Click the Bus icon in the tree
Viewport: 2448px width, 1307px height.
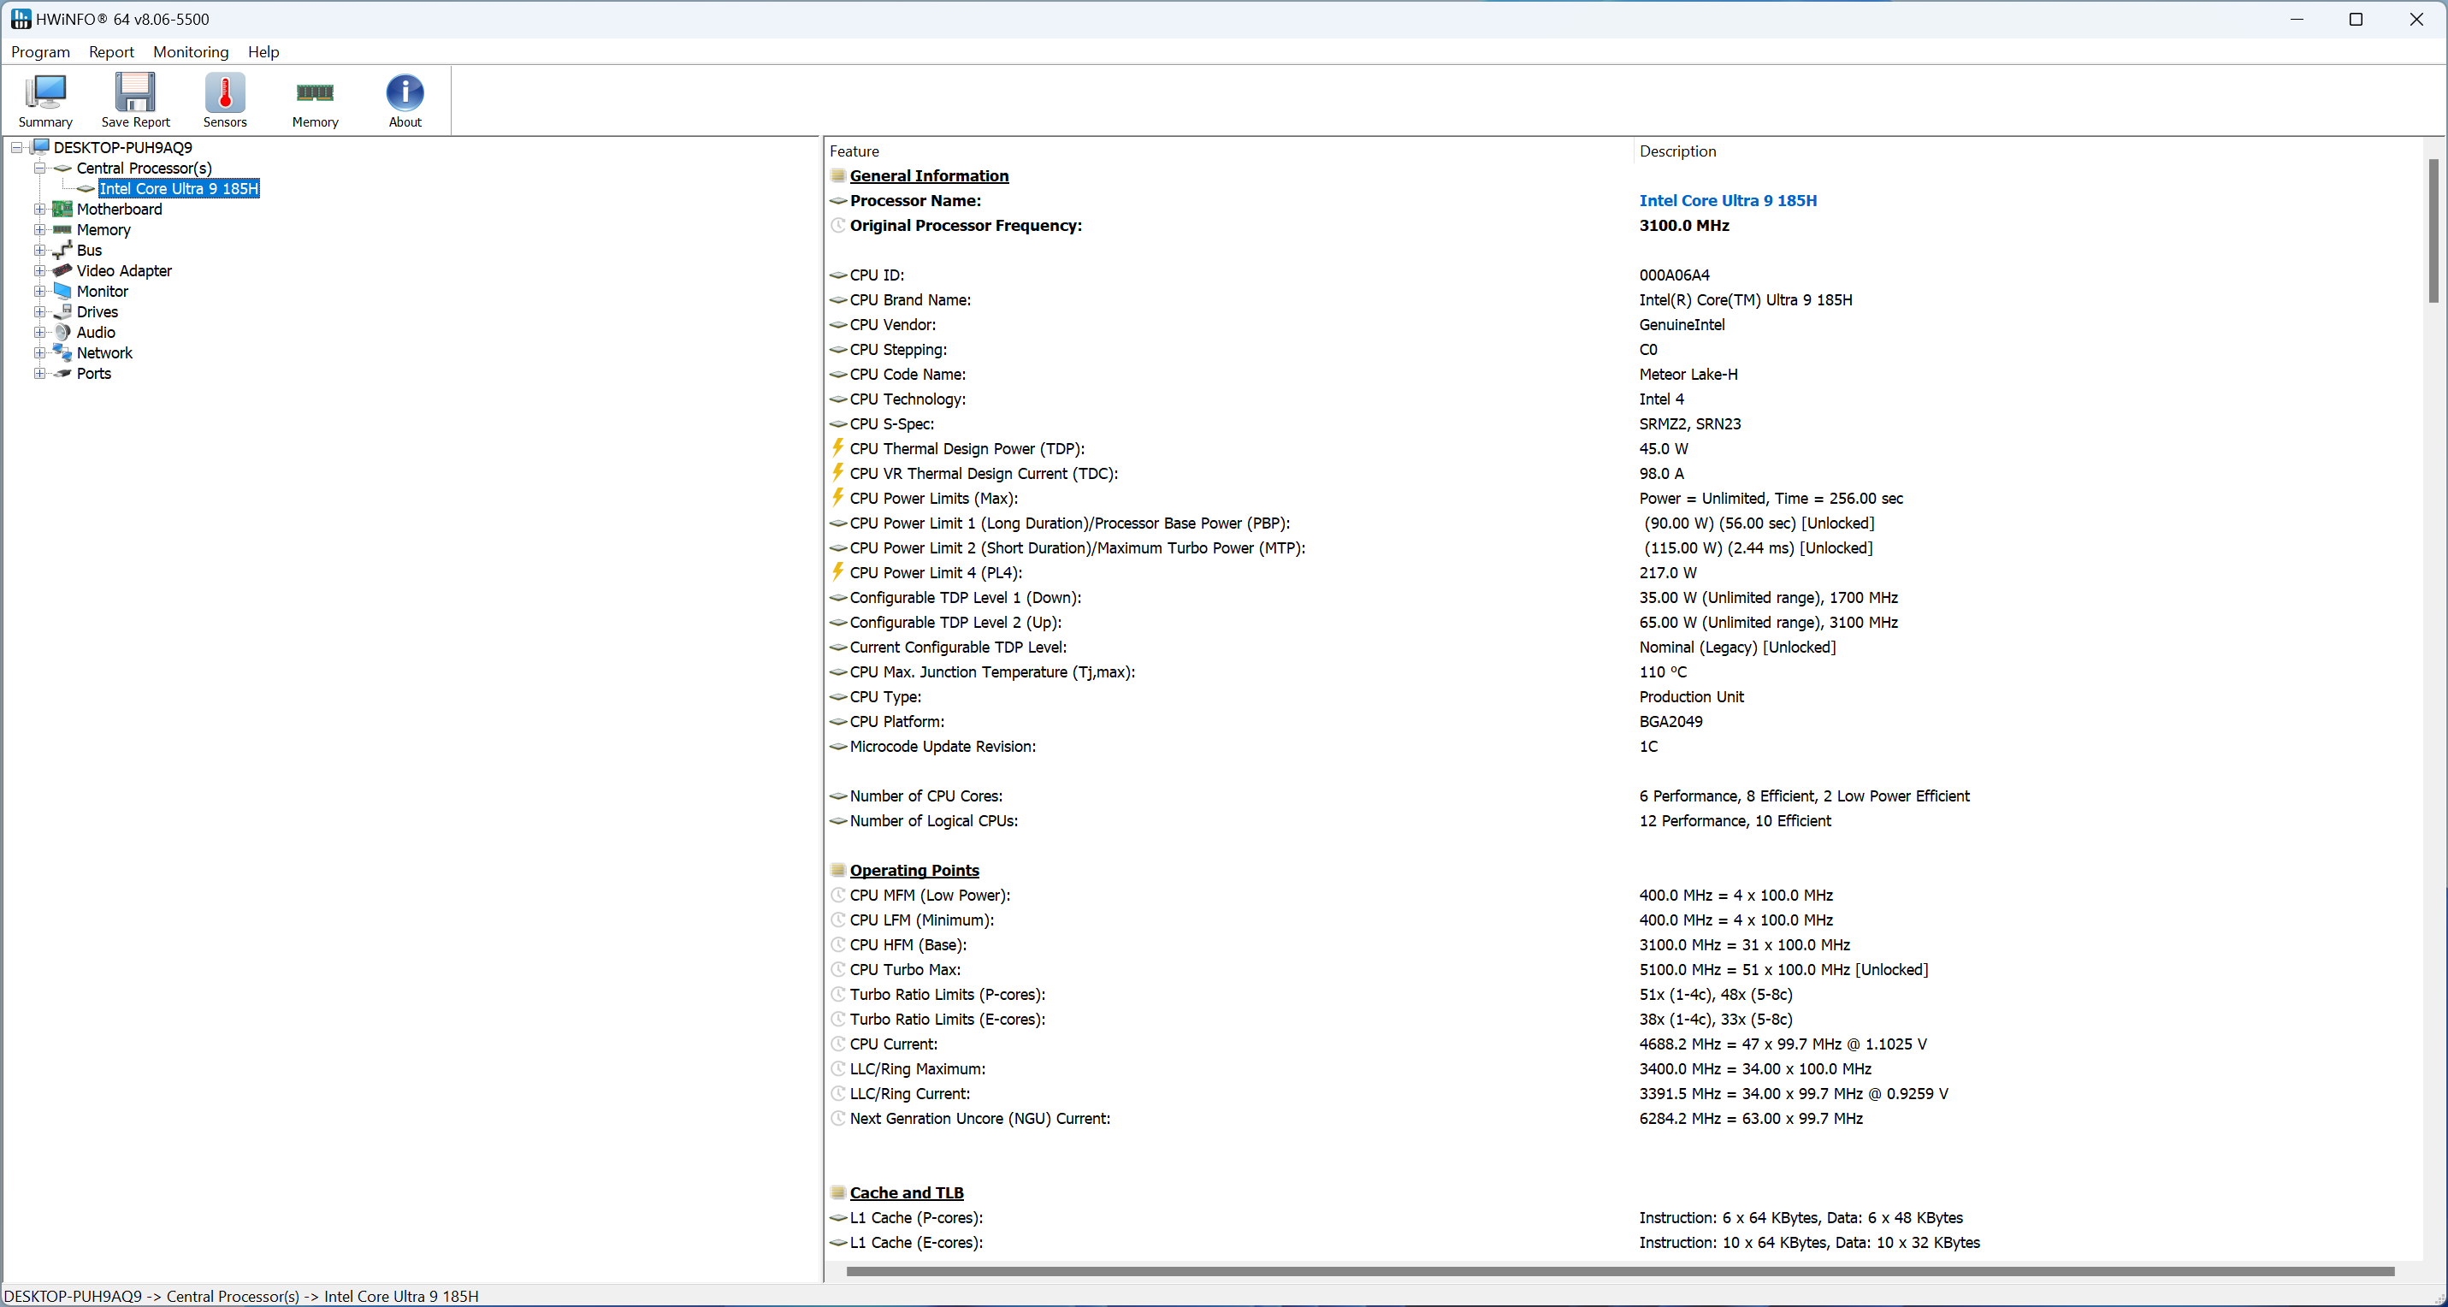coord(62,250)
